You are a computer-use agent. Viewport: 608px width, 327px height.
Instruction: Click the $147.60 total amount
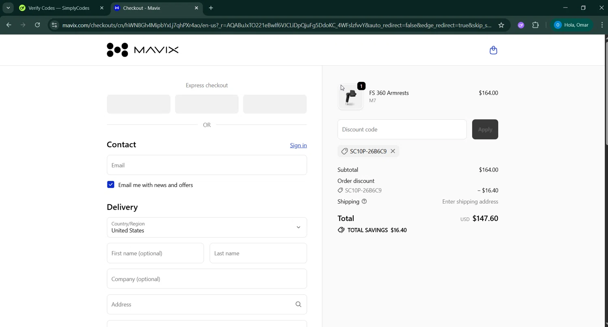tap(485, 218)
